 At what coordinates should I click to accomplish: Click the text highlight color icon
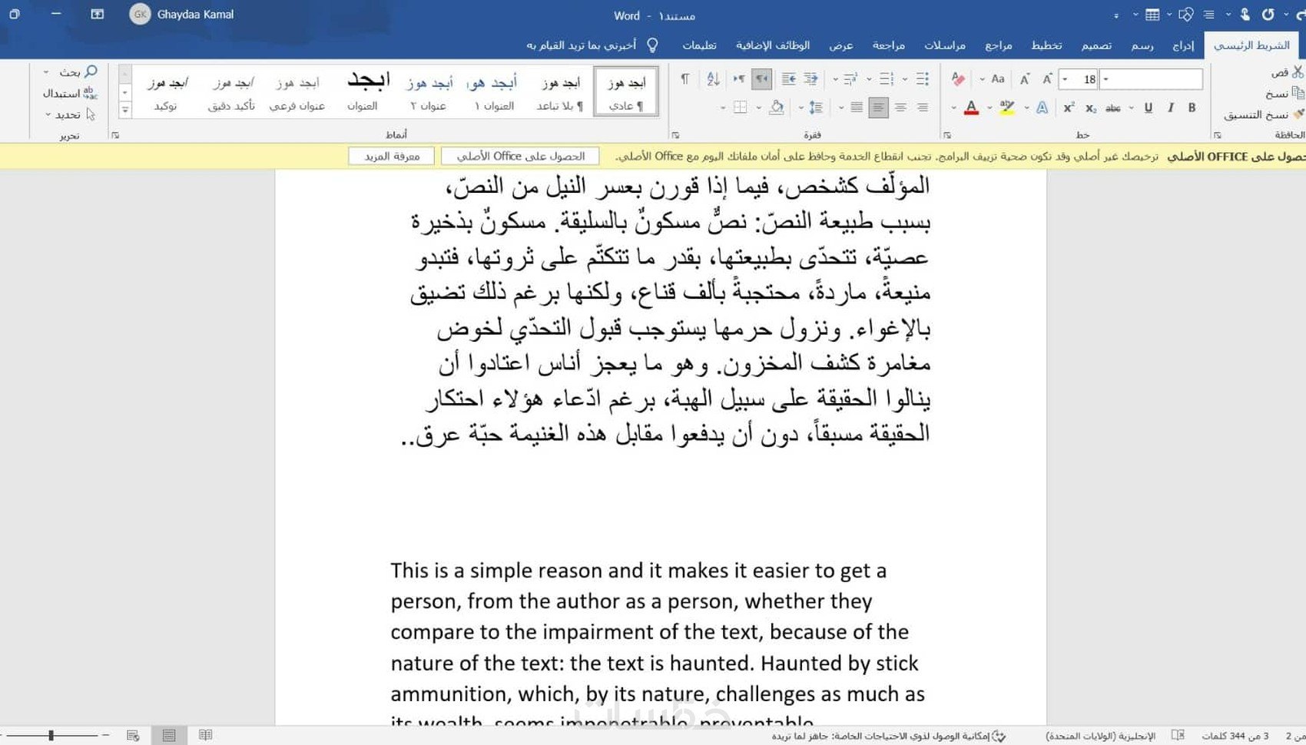[x=1006, y=107]
